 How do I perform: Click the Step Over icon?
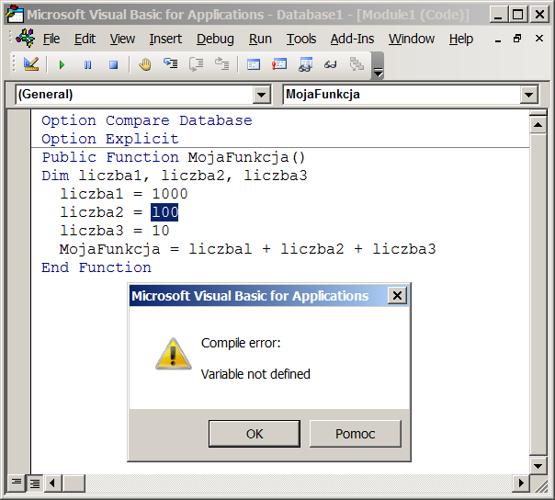[197, 64]
